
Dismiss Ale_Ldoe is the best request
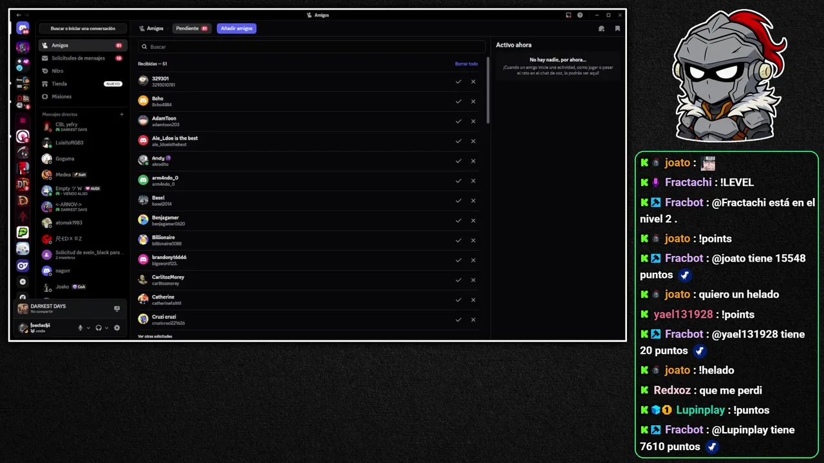coord(473,141)
